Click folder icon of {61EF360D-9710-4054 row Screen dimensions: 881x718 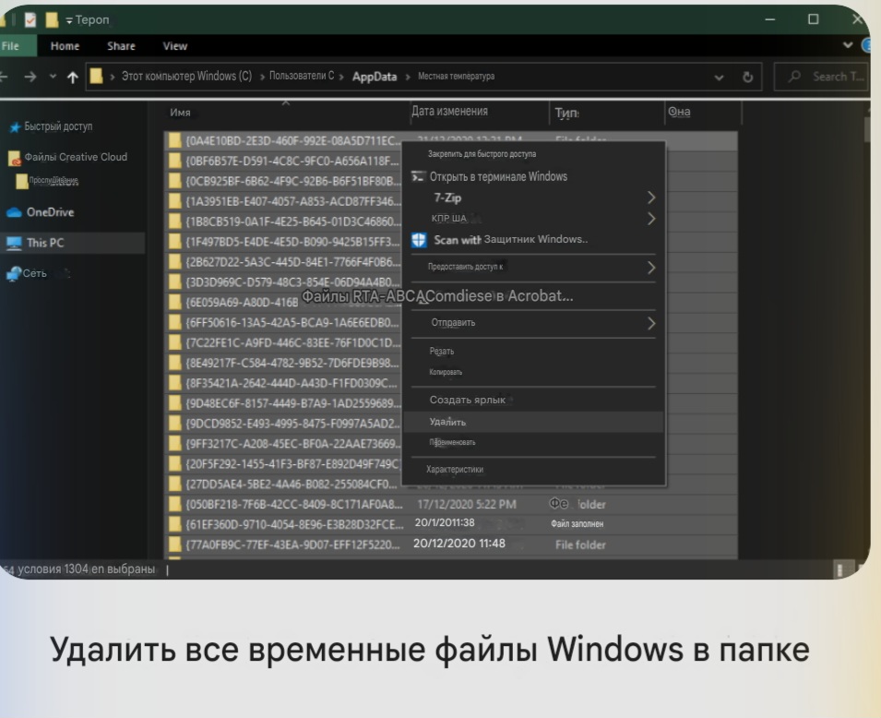[174, 525]
